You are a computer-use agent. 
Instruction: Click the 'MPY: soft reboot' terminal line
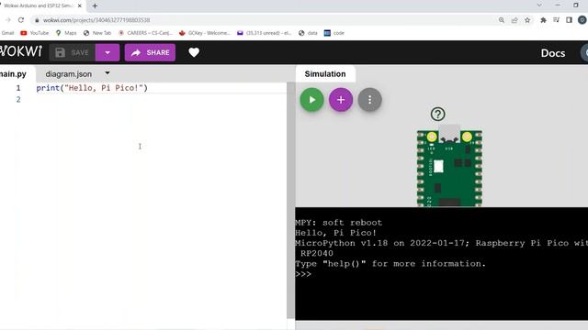pyautogui.click(x=339, y=223)
